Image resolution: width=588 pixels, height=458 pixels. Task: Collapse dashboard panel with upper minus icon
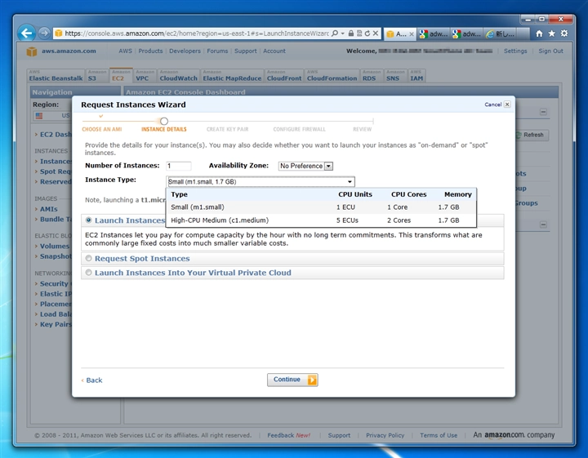[543, 112]
